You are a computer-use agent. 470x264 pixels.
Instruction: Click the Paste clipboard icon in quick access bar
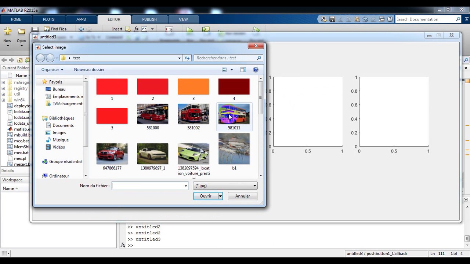[x=357, y=19]
